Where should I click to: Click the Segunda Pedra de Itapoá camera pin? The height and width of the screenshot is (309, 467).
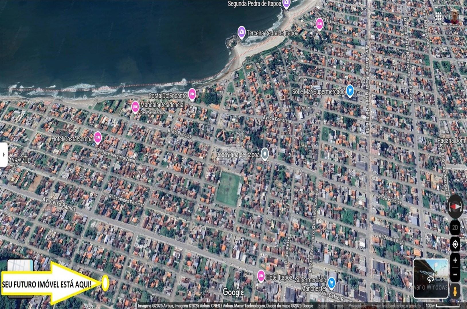point(286,4)
